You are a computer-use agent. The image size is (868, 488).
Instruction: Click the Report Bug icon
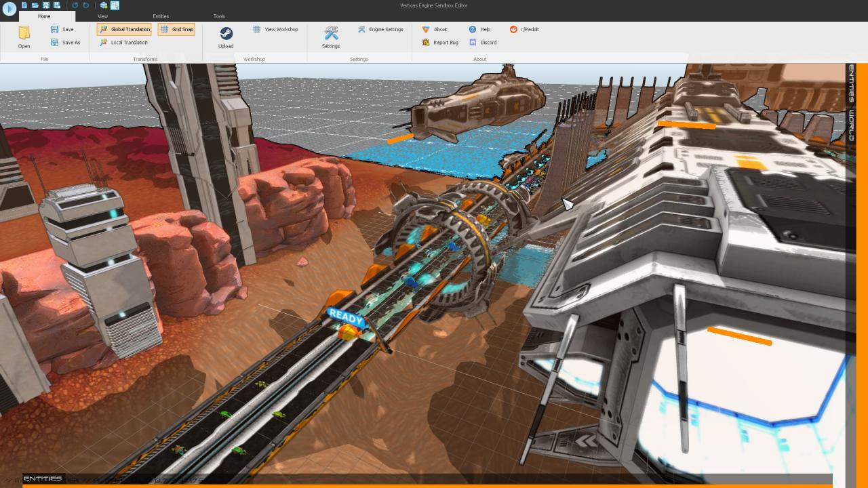coord(426,42)
